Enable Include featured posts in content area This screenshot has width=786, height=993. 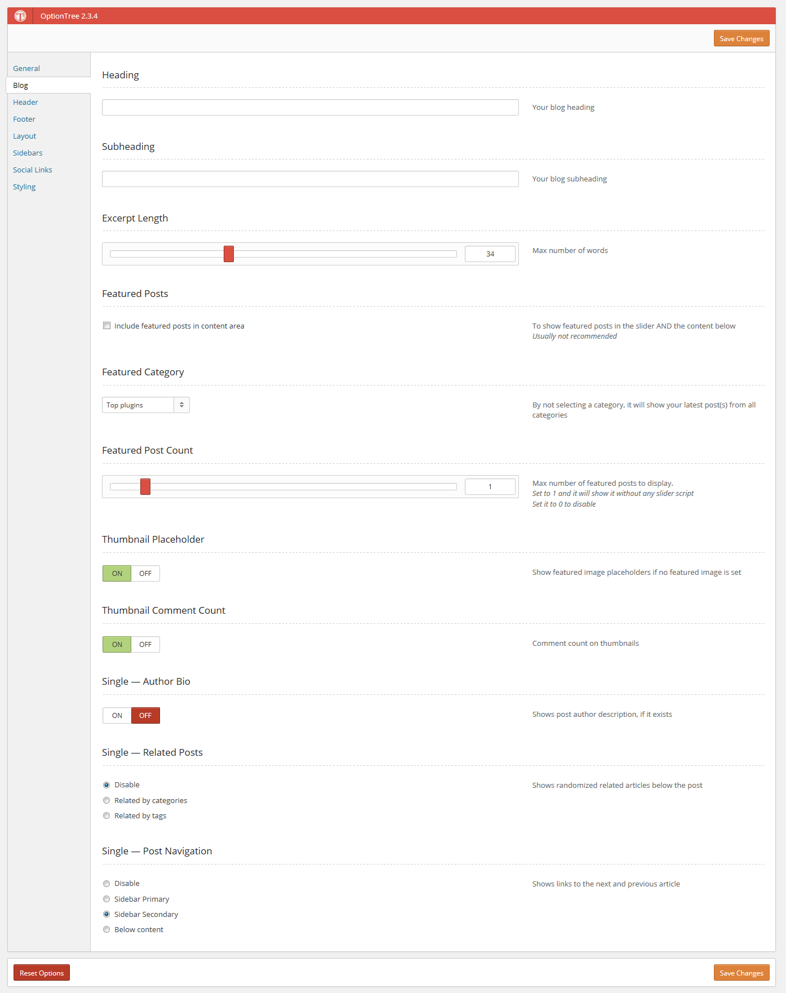tap(107, 326)
